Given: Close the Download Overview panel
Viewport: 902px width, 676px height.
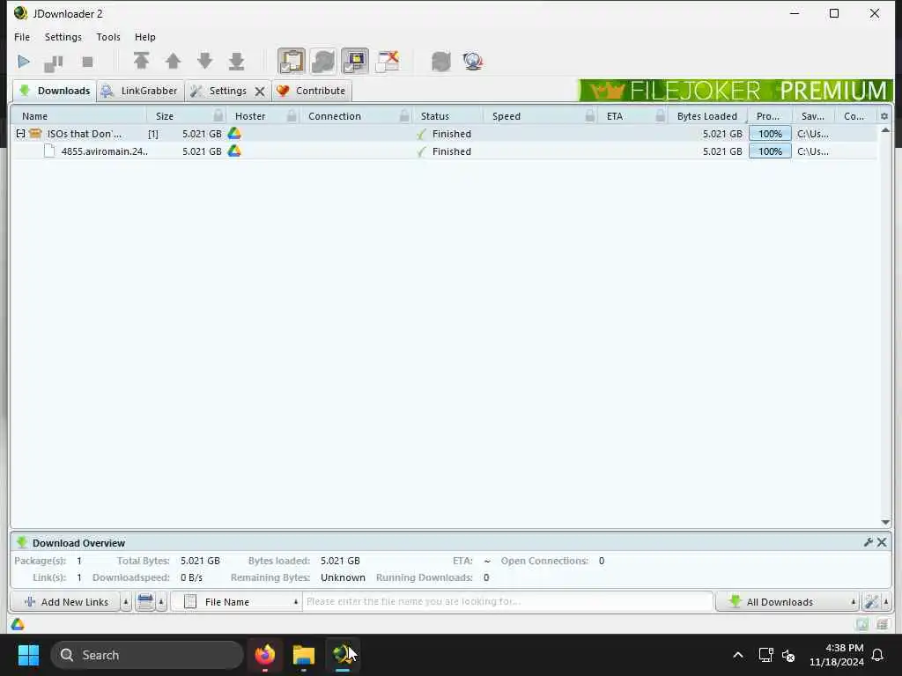Looking at the screenshot, I should click(x=881, y=542).
